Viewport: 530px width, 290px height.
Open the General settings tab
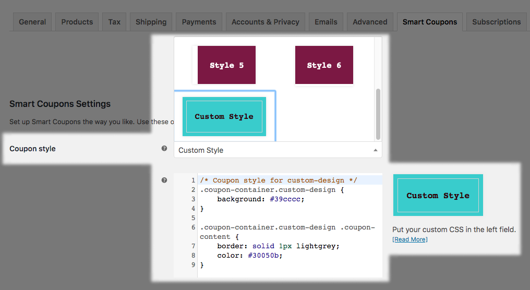tap(32, 22)
